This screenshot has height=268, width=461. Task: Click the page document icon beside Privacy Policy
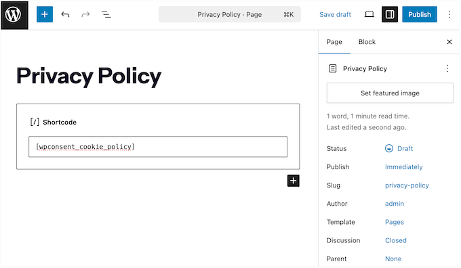[332, 68]
